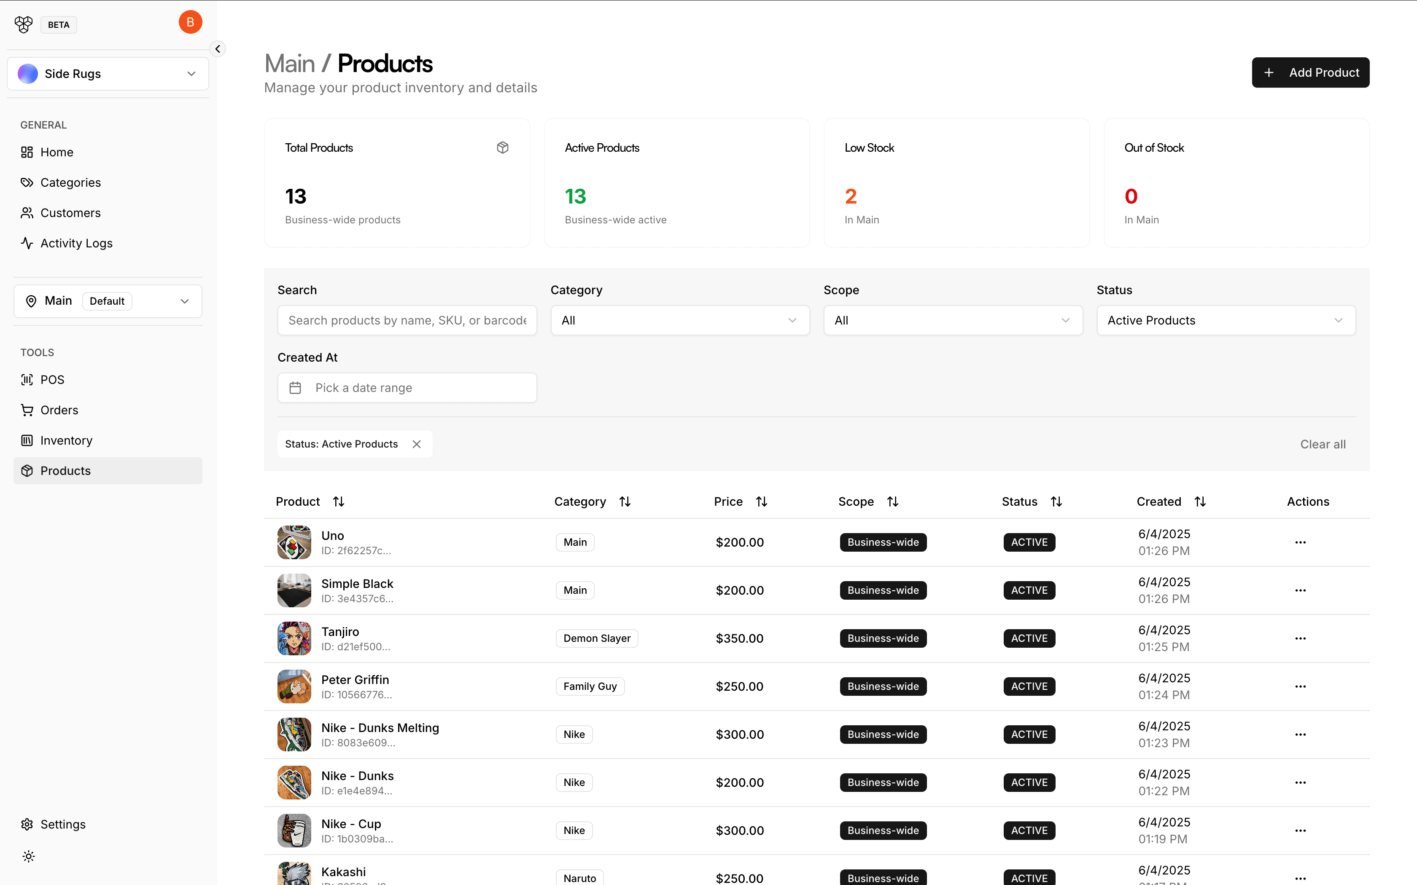Open the orange B user avatar
The image size is (1417, 885).
click(x=190, y=22)
